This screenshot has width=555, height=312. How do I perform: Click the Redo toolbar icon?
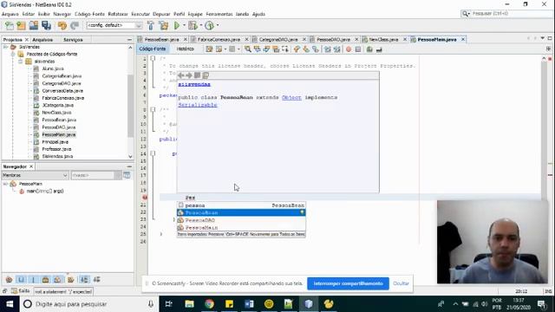(75, 25)
